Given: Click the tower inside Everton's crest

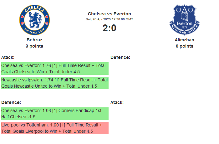Looking at the screenshot, I should (x=185, y=14).
